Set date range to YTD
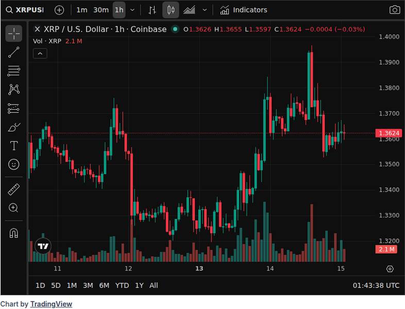This screenshot has width=405, height=309. coord(122,285)
